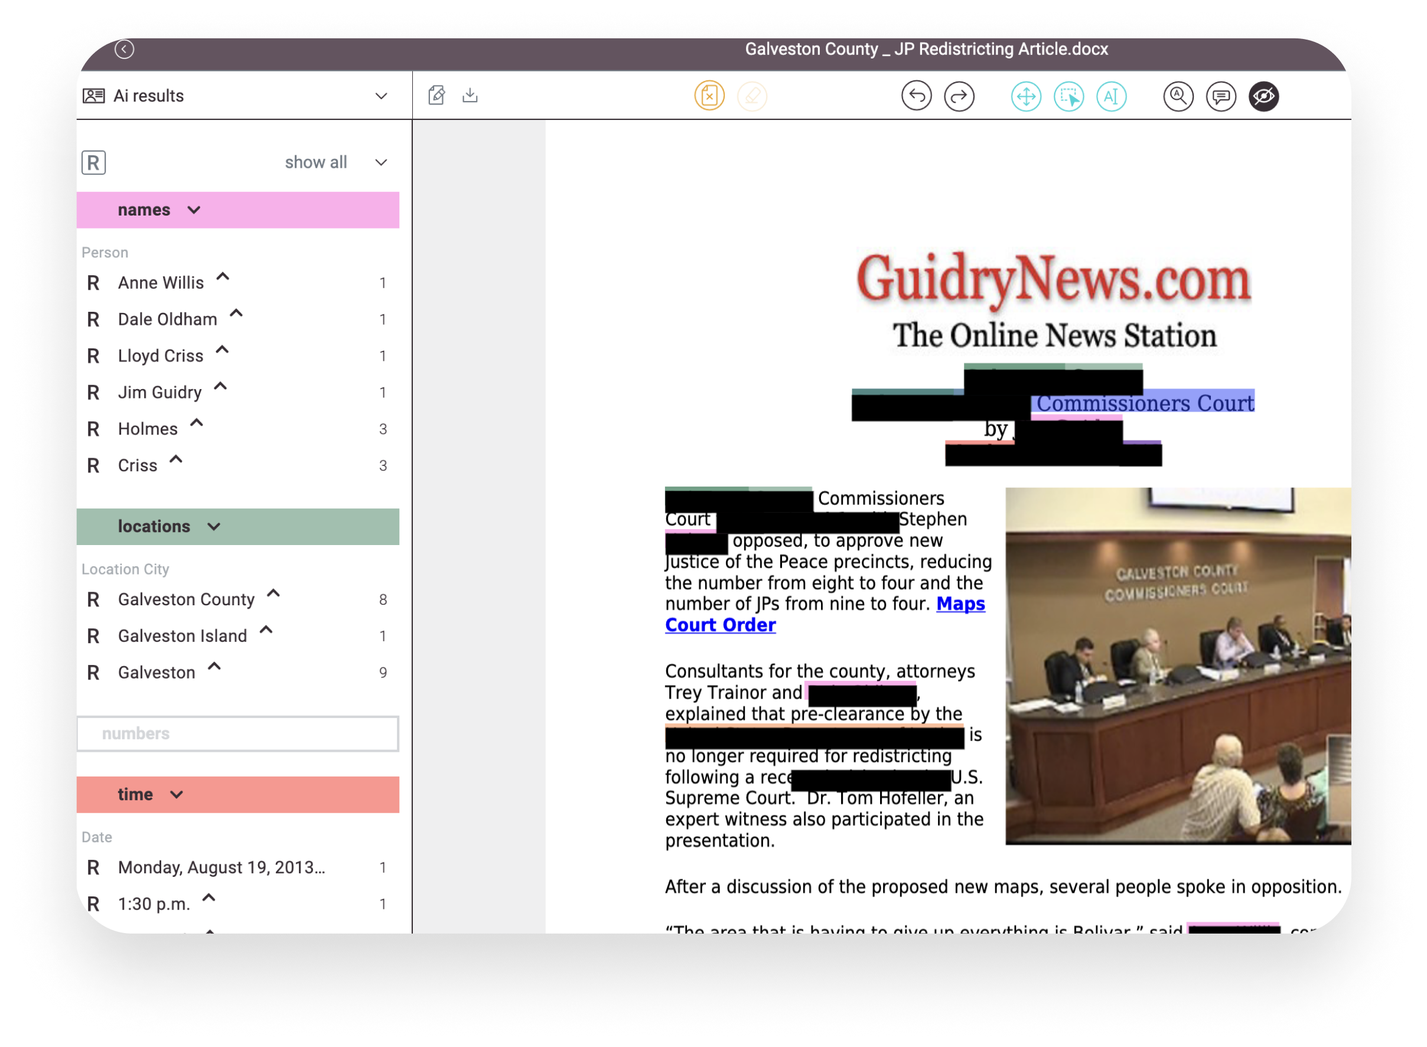
Task: Open the show all filter dropdown
Action: coord(381,162)
